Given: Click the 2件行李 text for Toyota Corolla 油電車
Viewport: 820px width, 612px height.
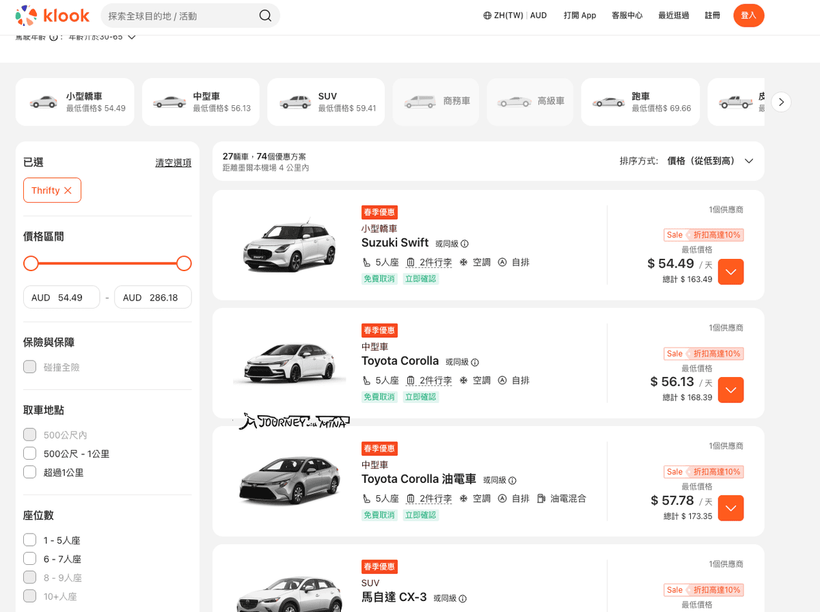Looking at the screenshot, I should pos(436,499).
